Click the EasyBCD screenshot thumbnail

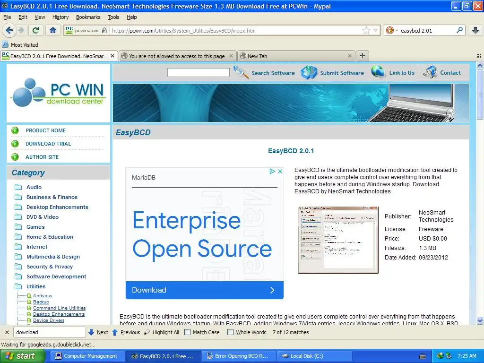pyautogui.click(x=338, y=240)
